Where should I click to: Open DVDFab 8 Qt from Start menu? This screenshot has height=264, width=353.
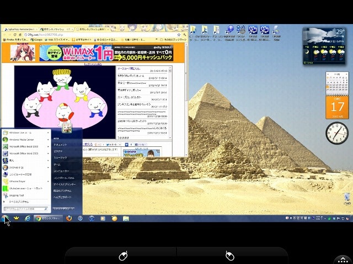[26, 167]
